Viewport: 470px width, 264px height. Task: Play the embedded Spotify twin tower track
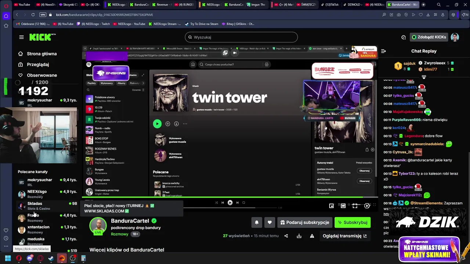click(x=157, y=124)
